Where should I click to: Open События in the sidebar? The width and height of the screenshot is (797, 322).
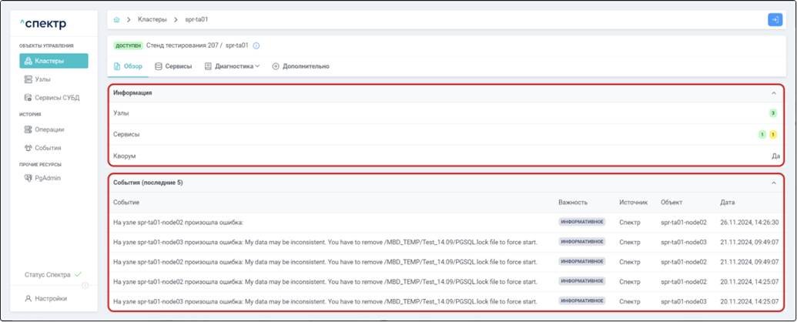coord(47,148)
